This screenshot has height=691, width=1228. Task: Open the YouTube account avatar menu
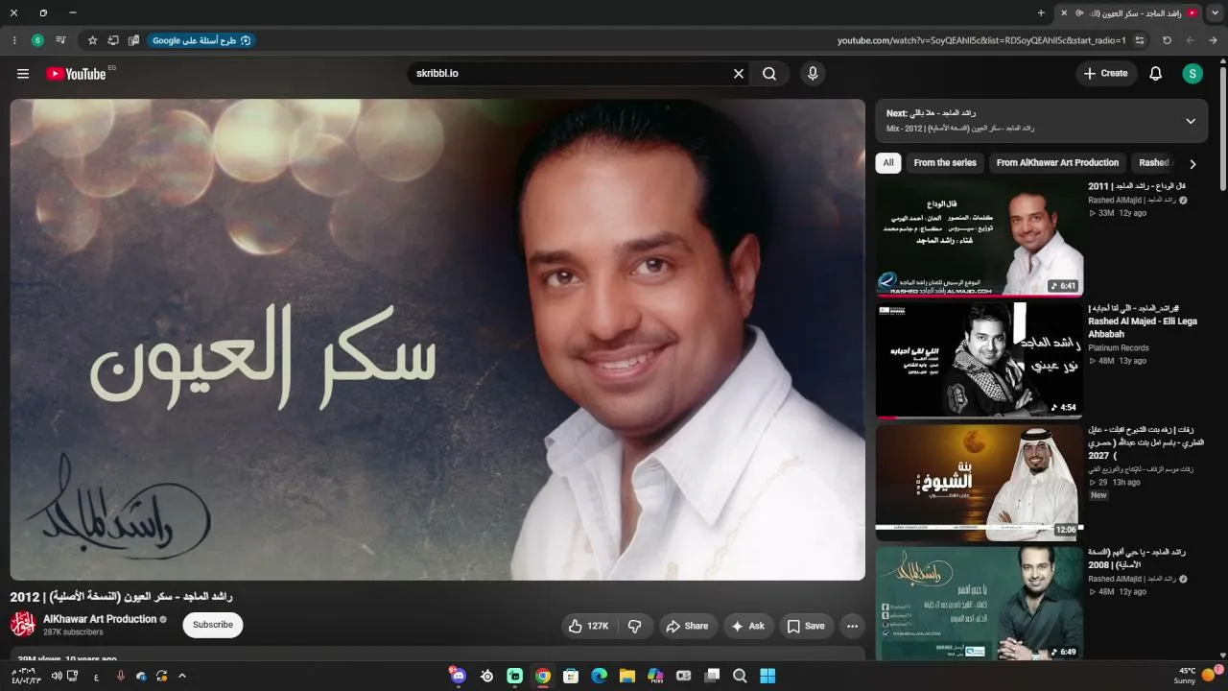(x=1193, y=74)
